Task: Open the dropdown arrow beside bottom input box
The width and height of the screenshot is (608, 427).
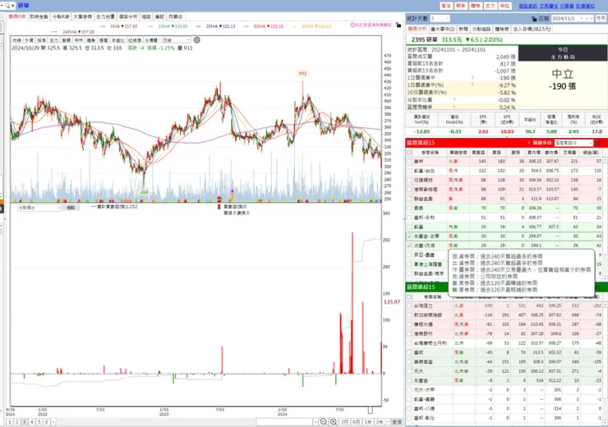Action: [316, 421]
